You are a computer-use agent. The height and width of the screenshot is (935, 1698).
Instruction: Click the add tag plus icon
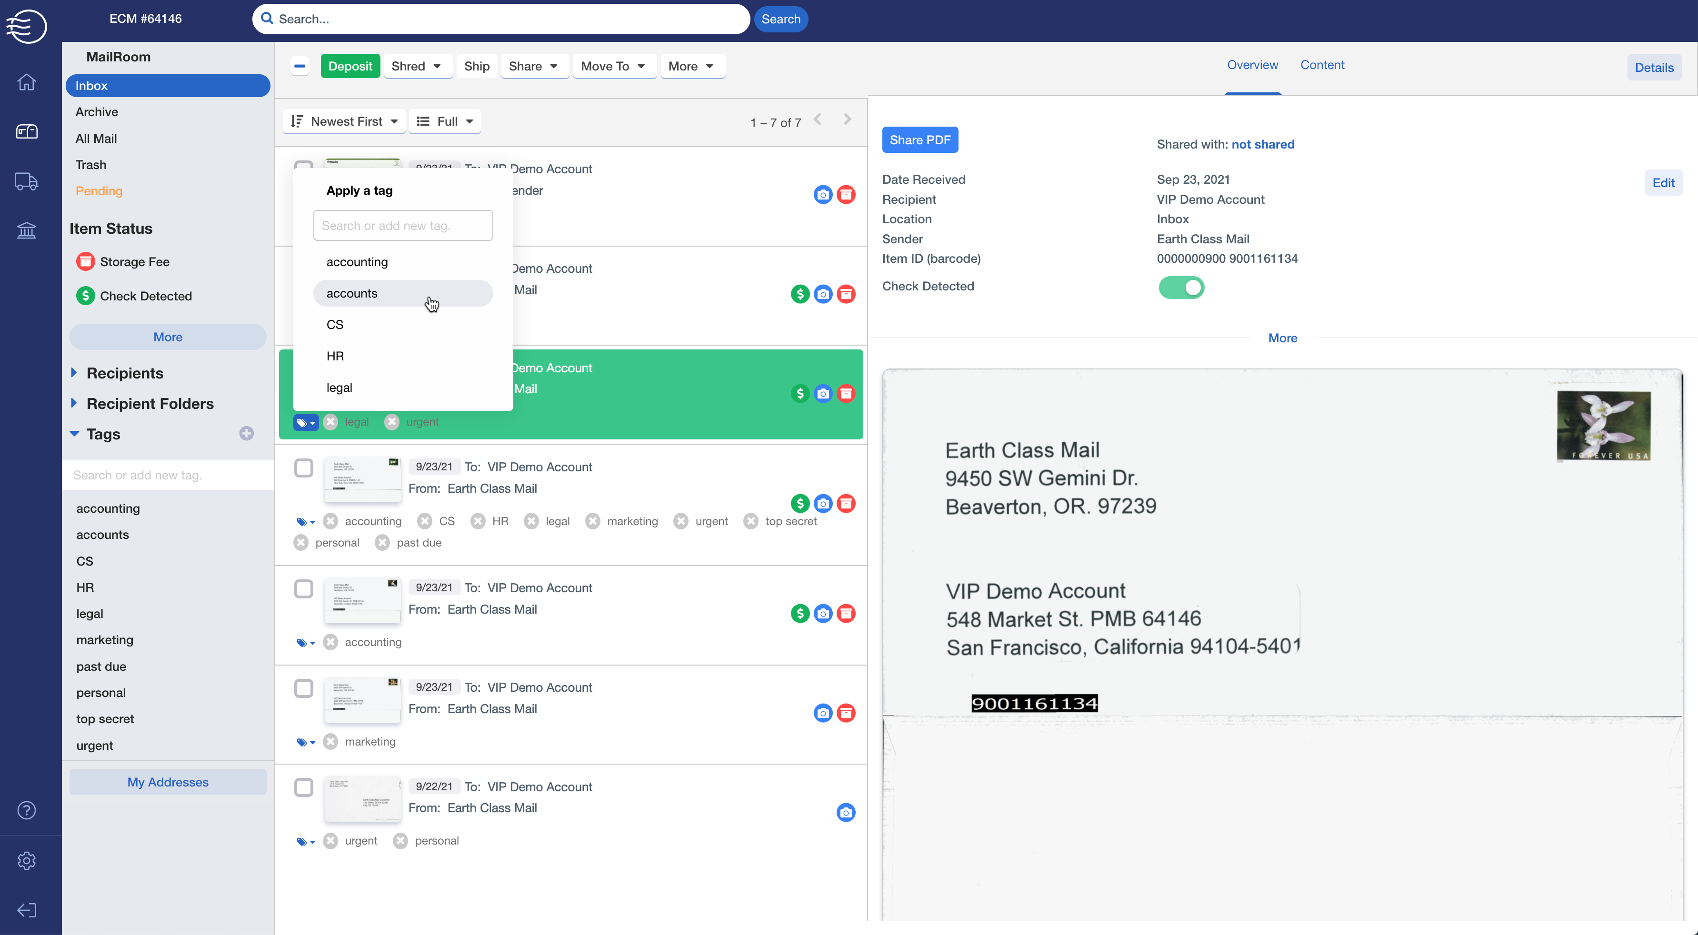point(247,434)
